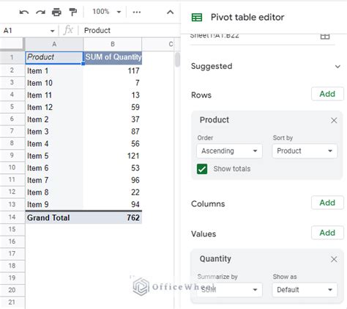Screen dimensions: 347x309
Task: Open the Ascending order dropdown
Action: (x=229, y=151)
